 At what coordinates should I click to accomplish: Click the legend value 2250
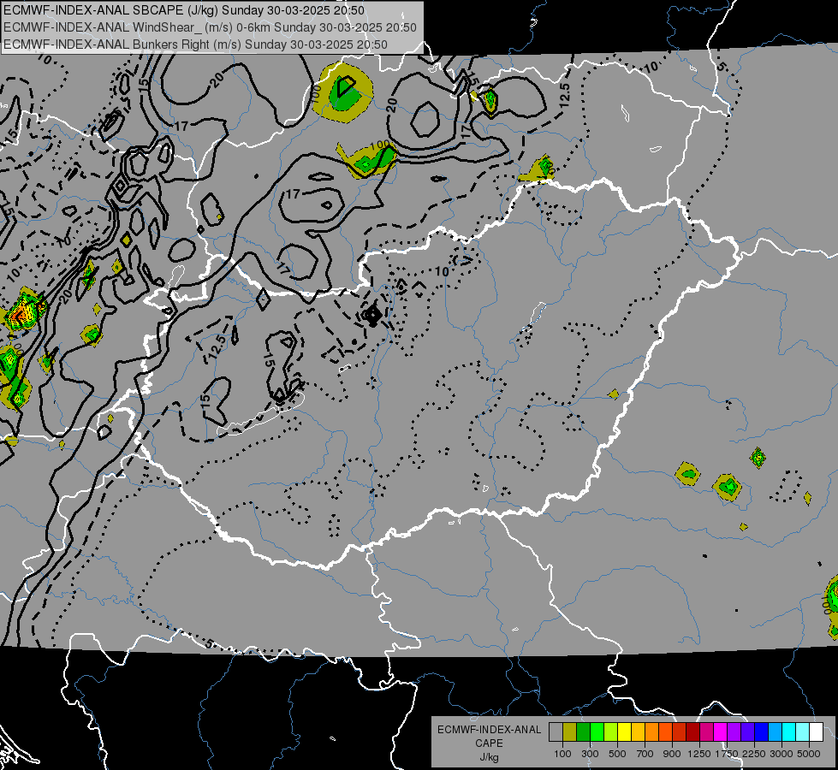click(x=754, y=754)
